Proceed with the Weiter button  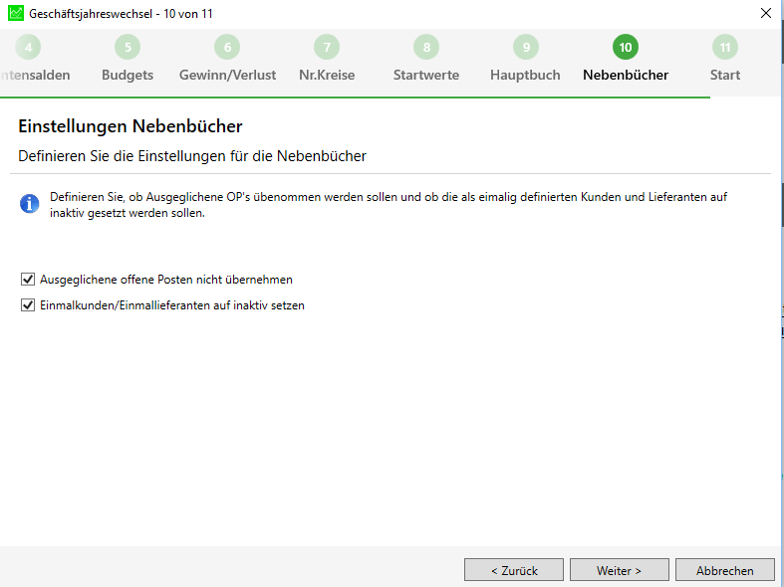(620, 570)
